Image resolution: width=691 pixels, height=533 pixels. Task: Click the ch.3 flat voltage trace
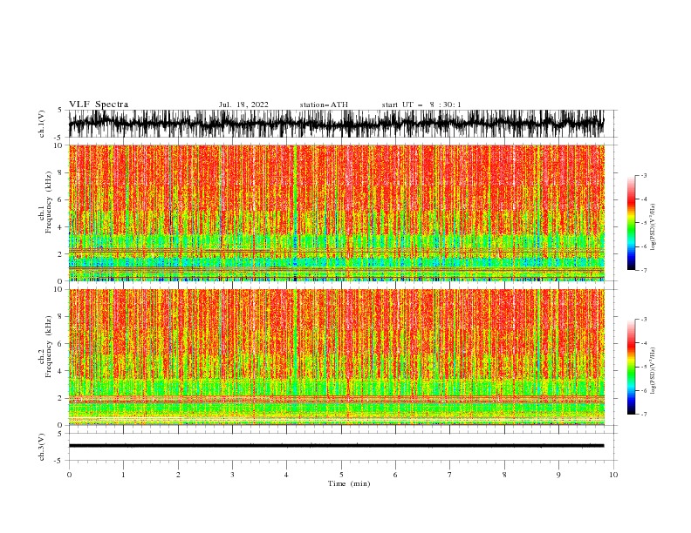336,446
